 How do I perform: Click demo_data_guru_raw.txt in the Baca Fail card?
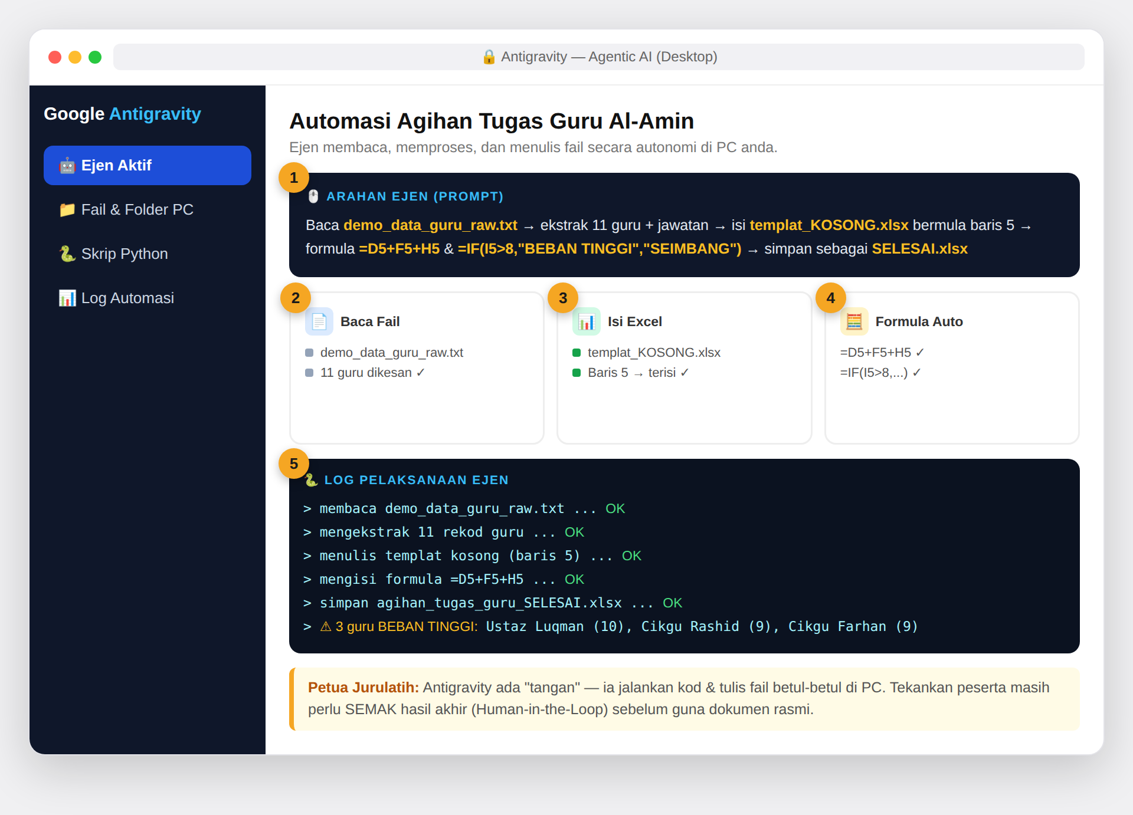pos(392,353)
